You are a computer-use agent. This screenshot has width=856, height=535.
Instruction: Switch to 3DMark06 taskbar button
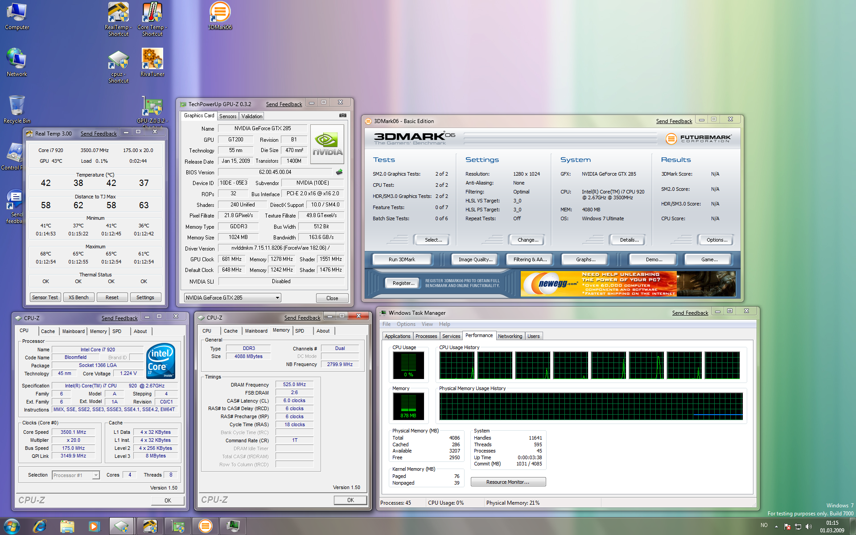pos(206,527)
